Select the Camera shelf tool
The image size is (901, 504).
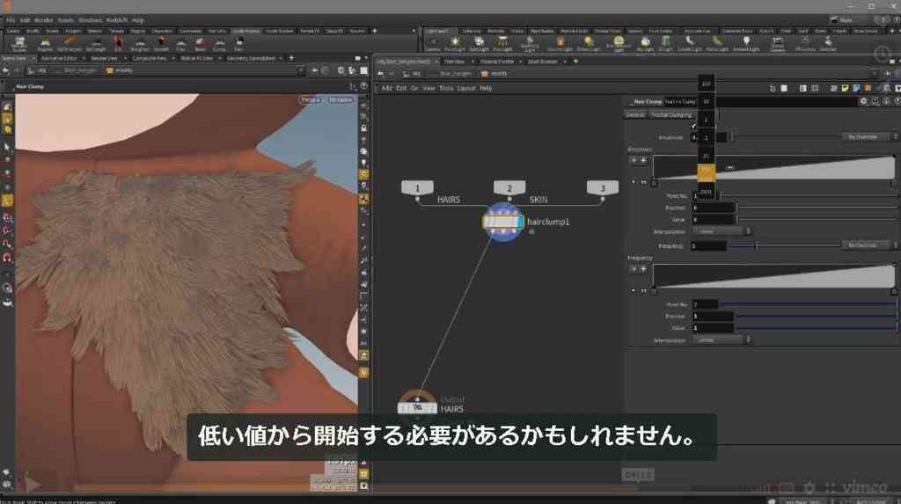pos(433,44)
